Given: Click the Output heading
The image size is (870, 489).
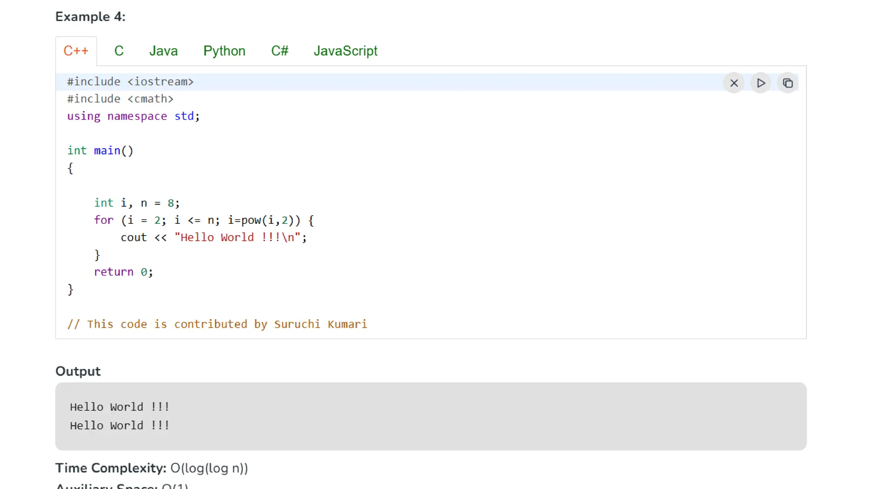Looking at the screenshot, I should [78, 371].
